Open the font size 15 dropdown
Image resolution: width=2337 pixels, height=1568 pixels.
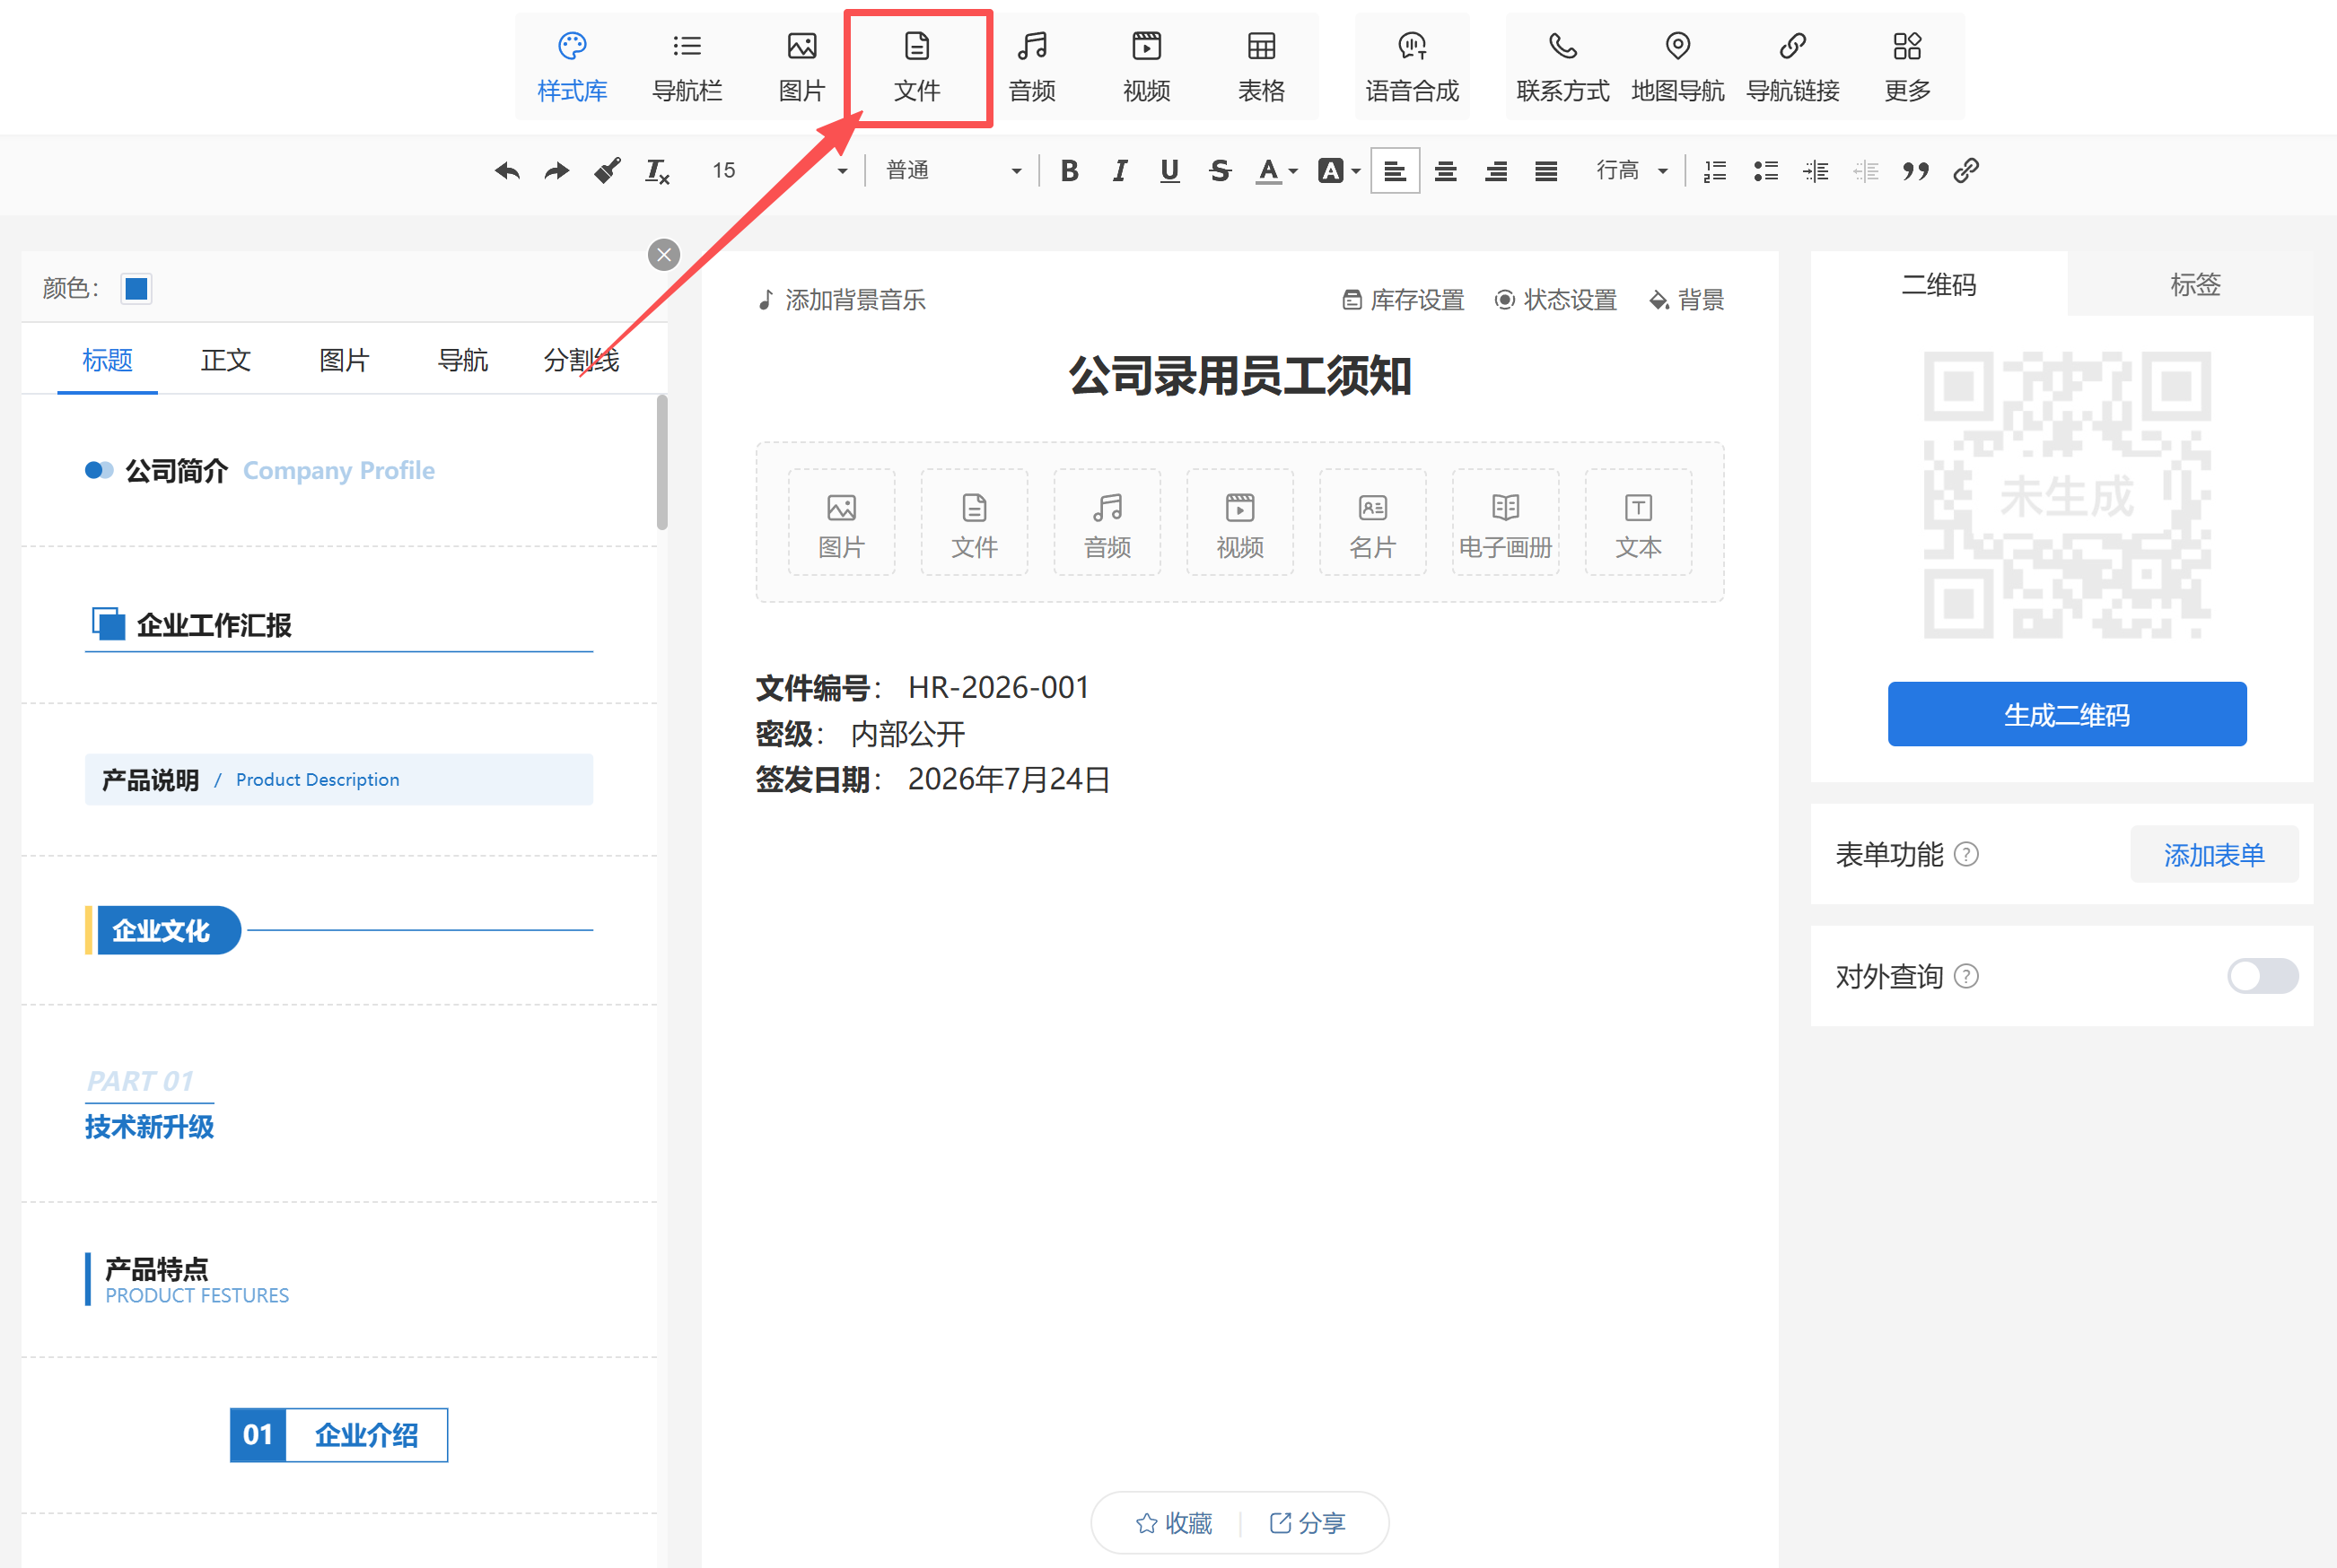780,171
